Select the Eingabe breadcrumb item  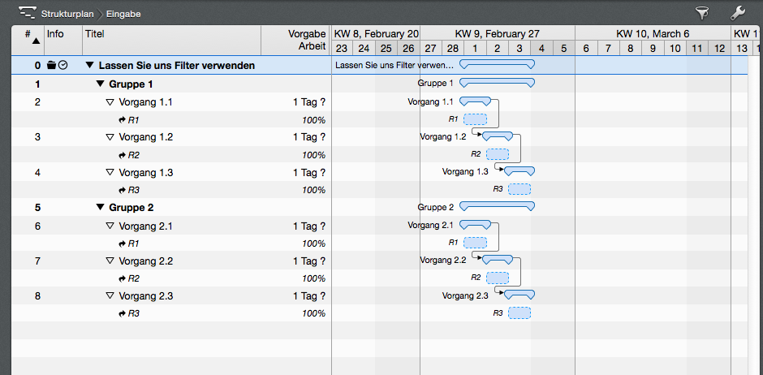pyautogui.click(x=123, y=14)
